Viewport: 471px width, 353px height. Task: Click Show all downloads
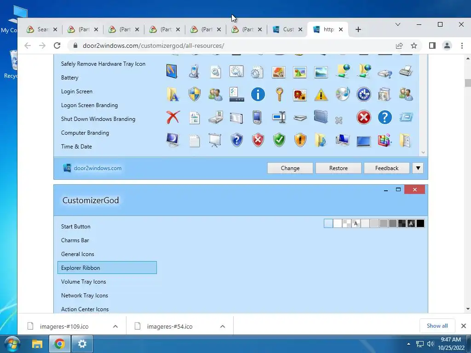[437, 326]
